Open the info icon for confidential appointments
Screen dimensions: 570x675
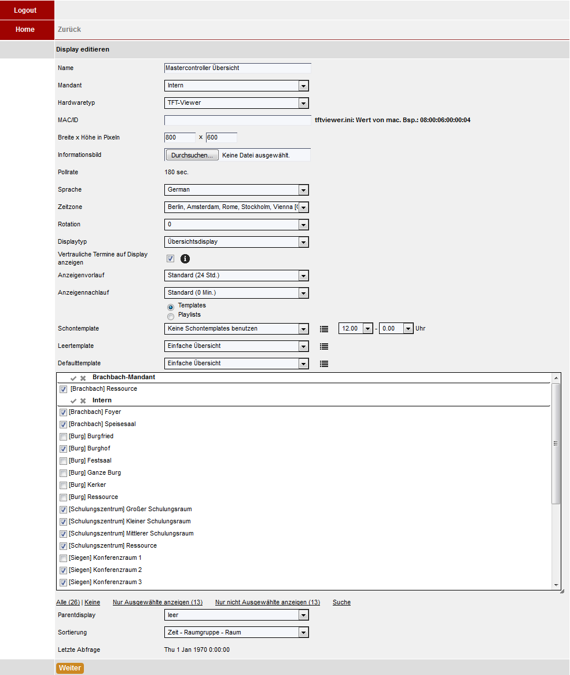[x=185, y=259]
